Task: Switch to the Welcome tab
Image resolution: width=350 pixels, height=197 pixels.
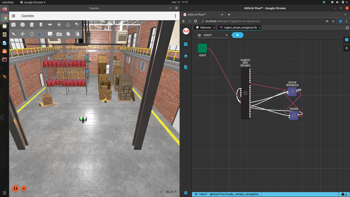Action: (x=205, y=27)
